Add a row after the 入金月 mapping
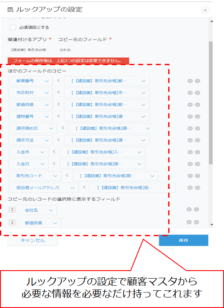This screenshot has height=308, width=224. [x=190, y=152]
